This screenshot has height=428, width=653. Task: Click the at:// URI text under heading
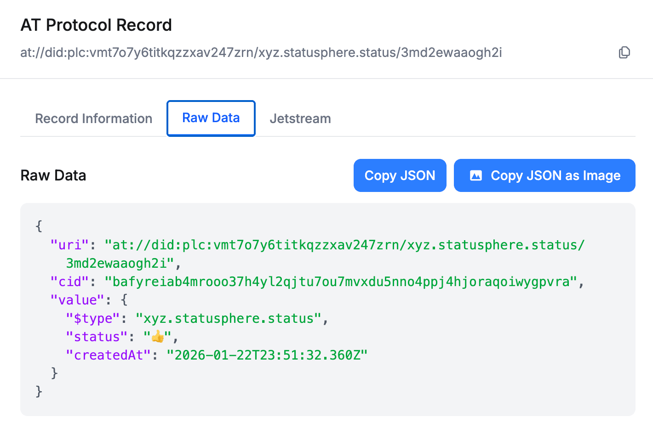coord(261,53)
